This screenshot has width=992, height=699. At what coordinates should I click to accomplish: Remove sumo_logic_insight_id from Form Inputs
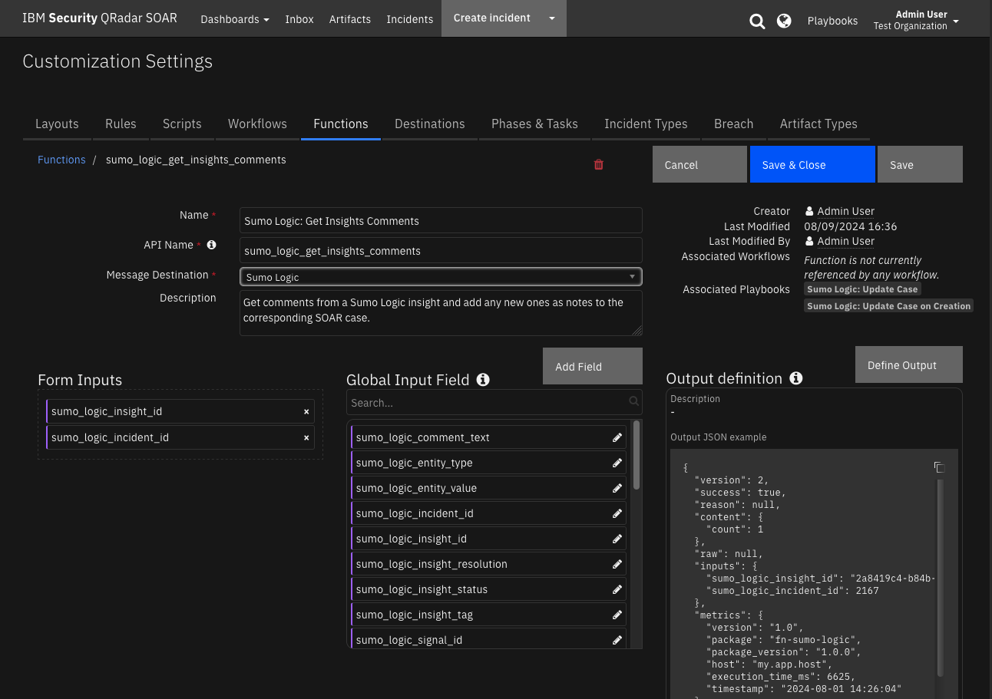306,412
